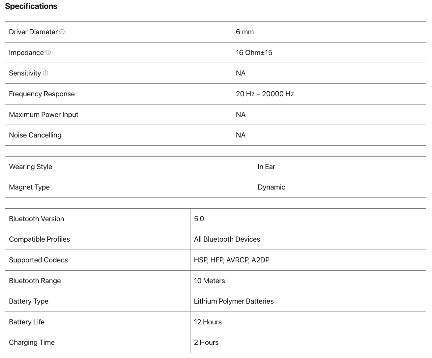Click the Specifications heading

pyautogui.click(x=31, y=6)
